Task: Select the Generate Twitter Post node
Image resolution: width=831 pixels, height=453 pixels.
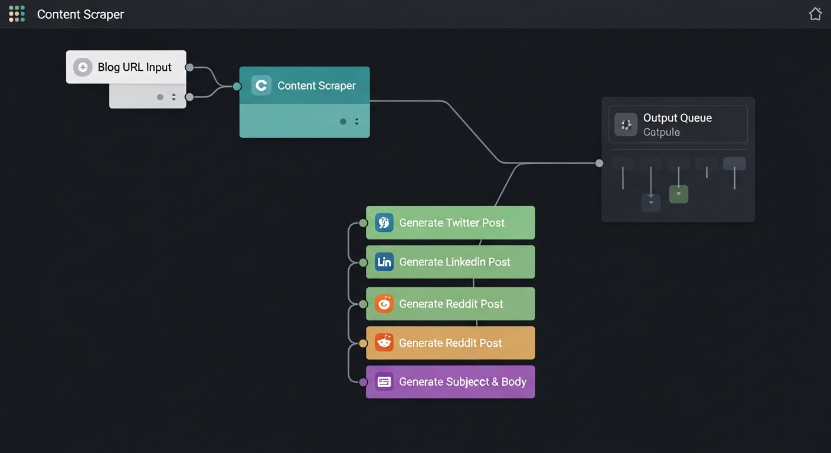Action: 450,222
